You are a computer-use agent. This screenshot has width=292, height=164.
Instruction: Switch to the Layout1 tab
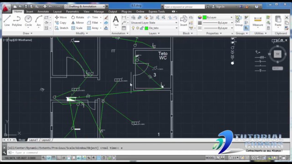point(33,140)
